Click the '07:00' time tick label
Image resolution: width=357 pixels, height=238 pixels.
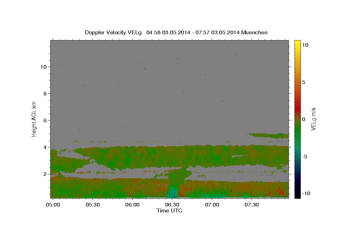tap(212, 205)
